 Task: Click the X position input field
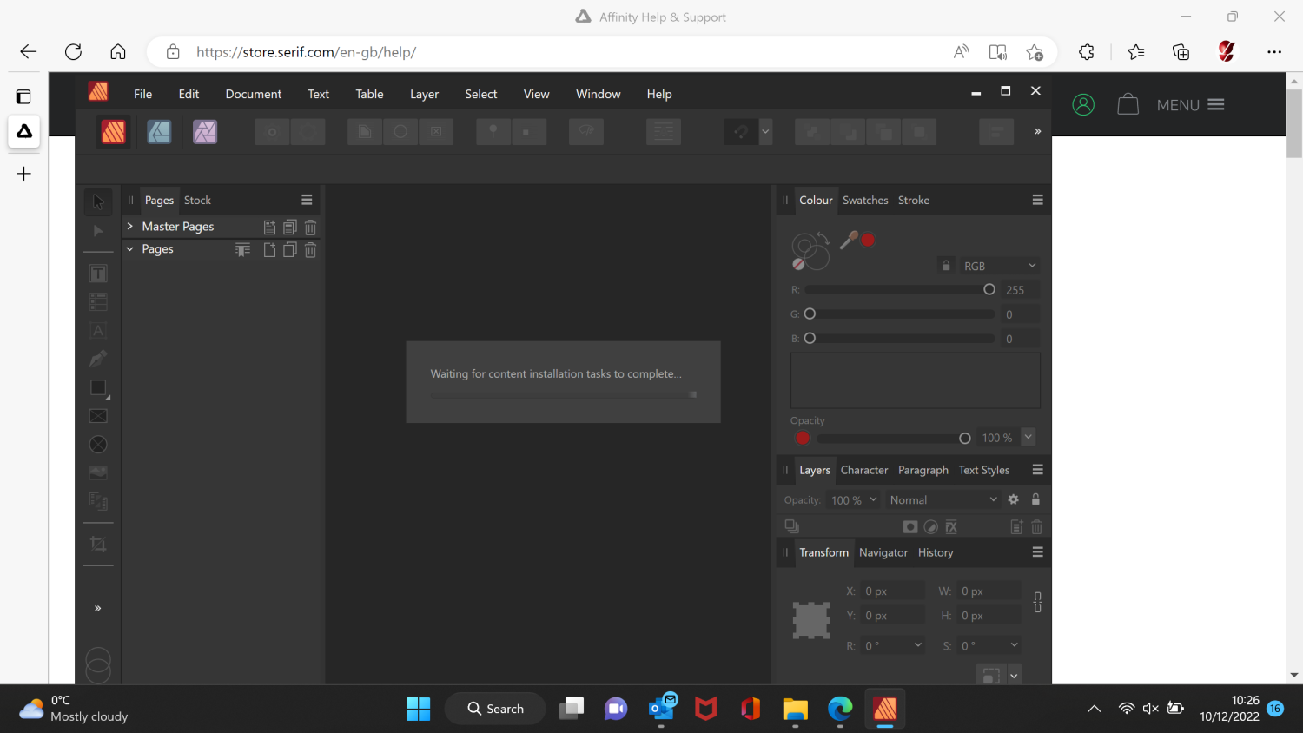pyautogui.click(x=892, y=591)
